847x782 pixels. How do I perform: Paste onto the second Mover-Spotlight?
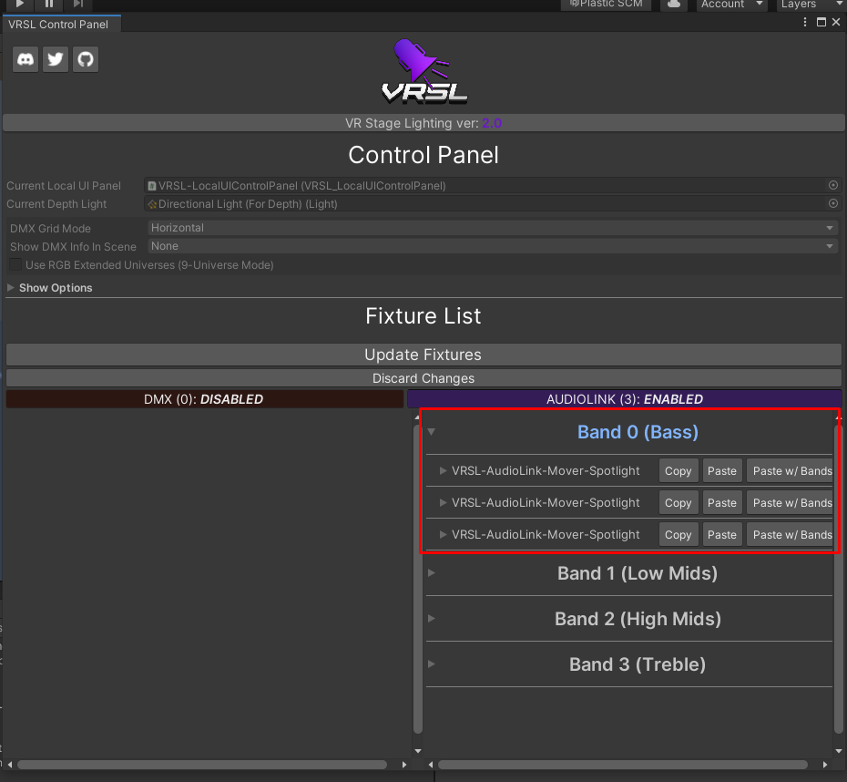722,502
